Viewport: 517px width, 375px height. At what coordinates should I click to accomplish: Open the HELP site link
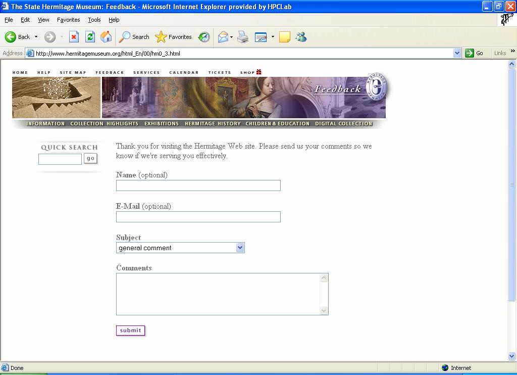click(44, 72)
